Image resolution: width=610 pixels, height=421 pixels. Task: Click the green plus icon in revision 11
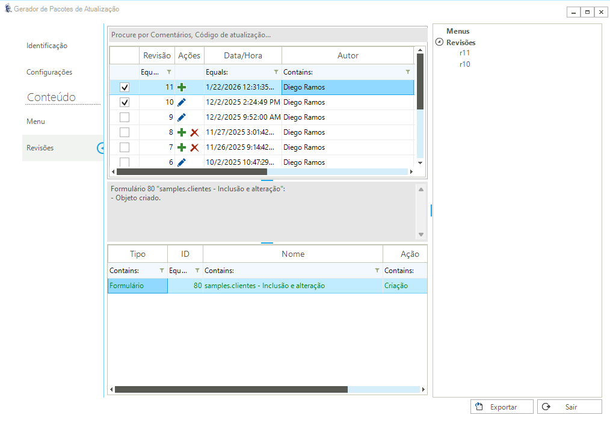pos(182,87)
